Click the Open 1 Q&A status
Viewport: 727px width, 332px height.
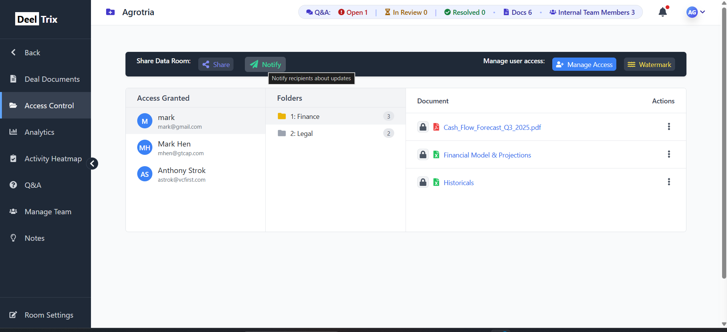tap(353, 12)
